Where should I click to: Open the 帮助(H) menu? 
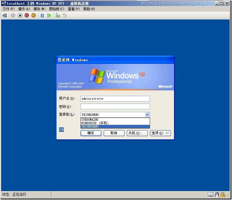click(89, 9)
